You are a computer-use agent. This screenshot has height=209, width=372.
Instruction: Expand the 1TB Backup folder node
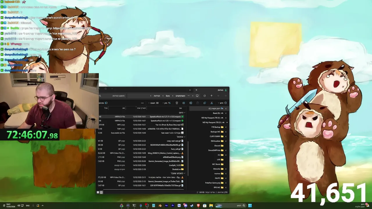(x=226, y=127)
